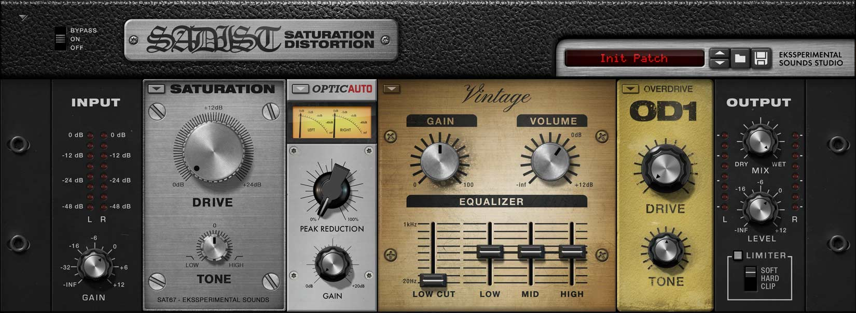Image resolution: width=856 pixels, height=313 pixels.
Task: Click the Init Patch name display
Action: pyautogui.click(x=633, y=58)
